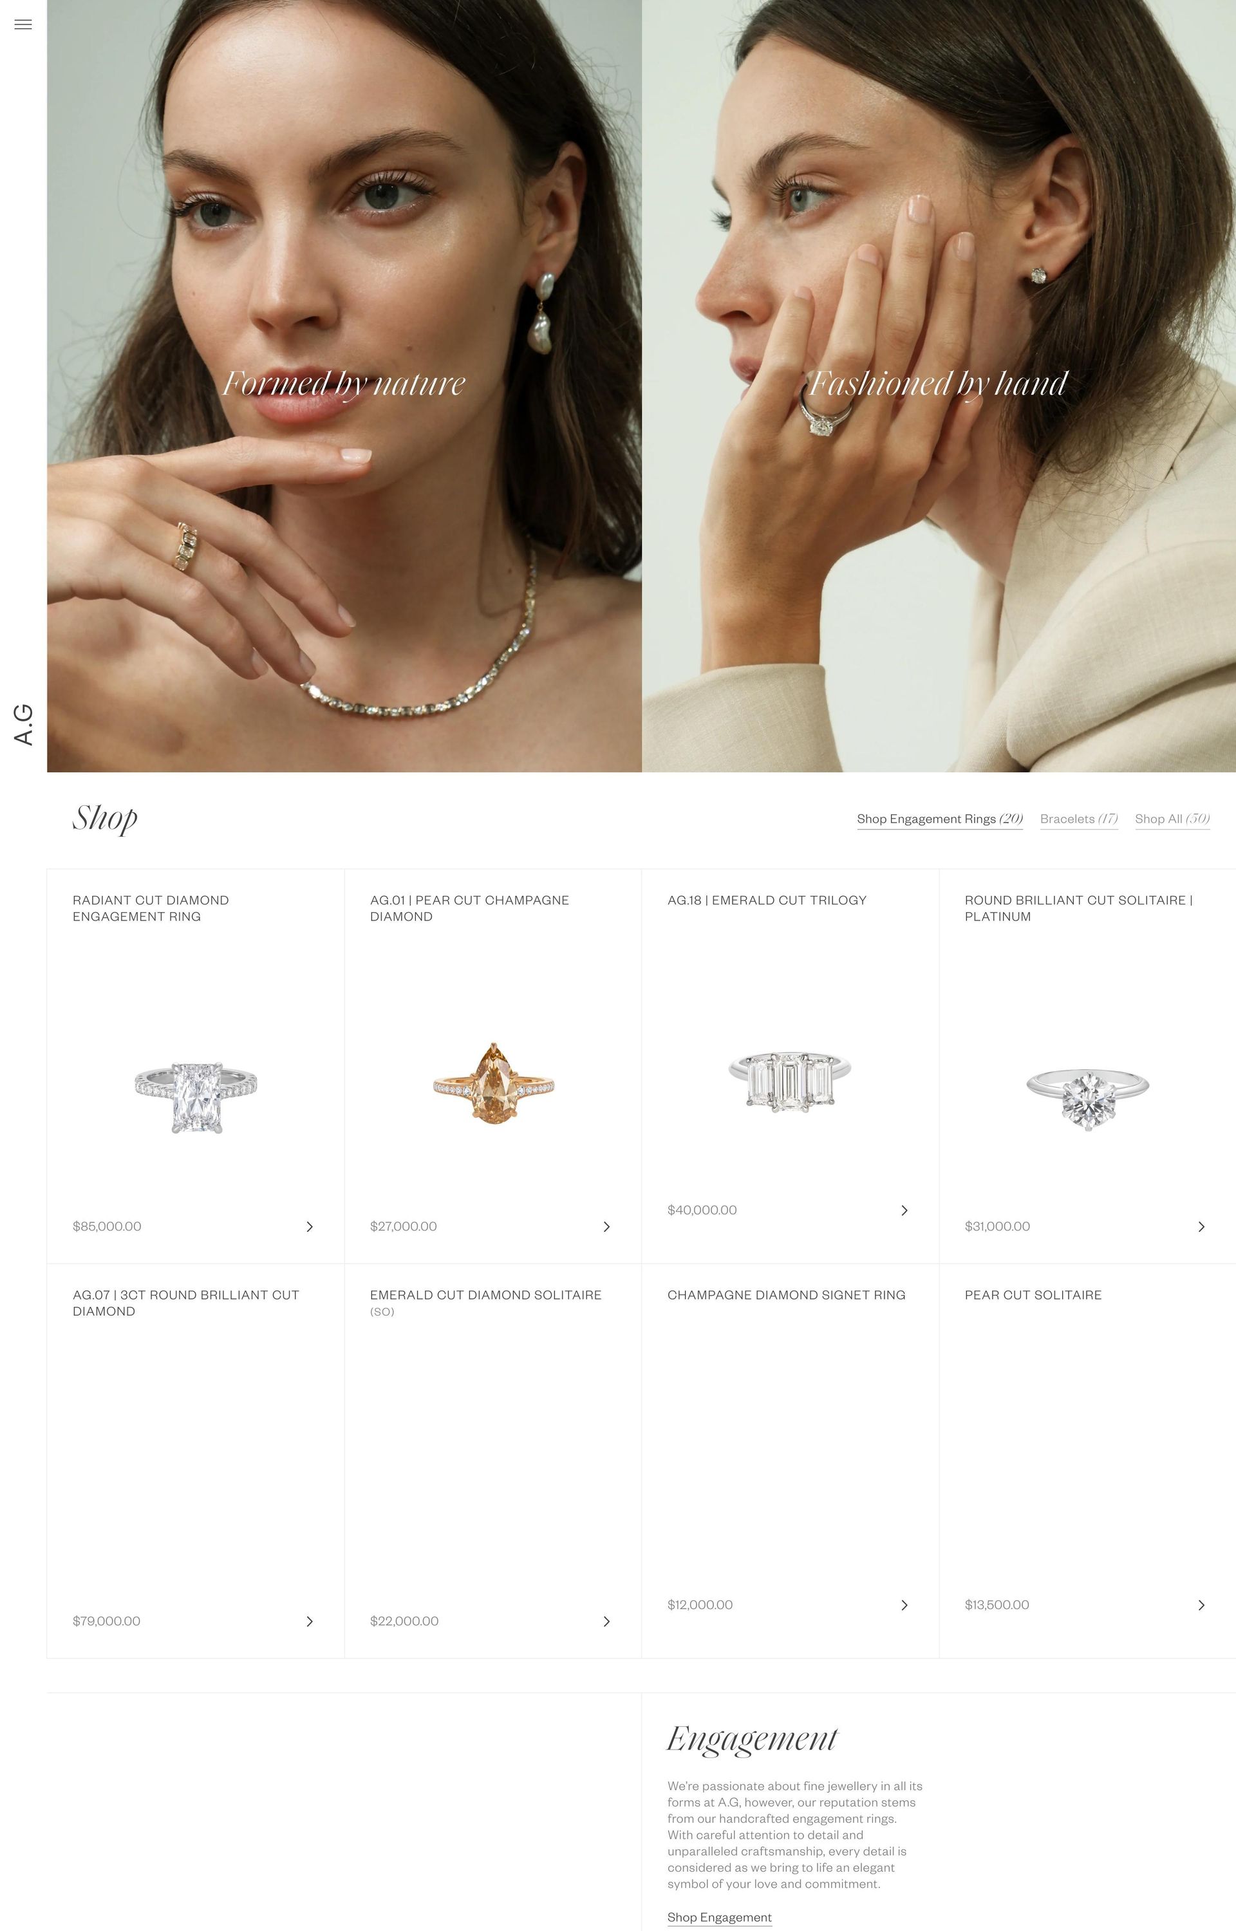Screen dimensions: 1236x1931
Task: Click the arrow beside $12,000.00 price
Action: (904, 1605)
